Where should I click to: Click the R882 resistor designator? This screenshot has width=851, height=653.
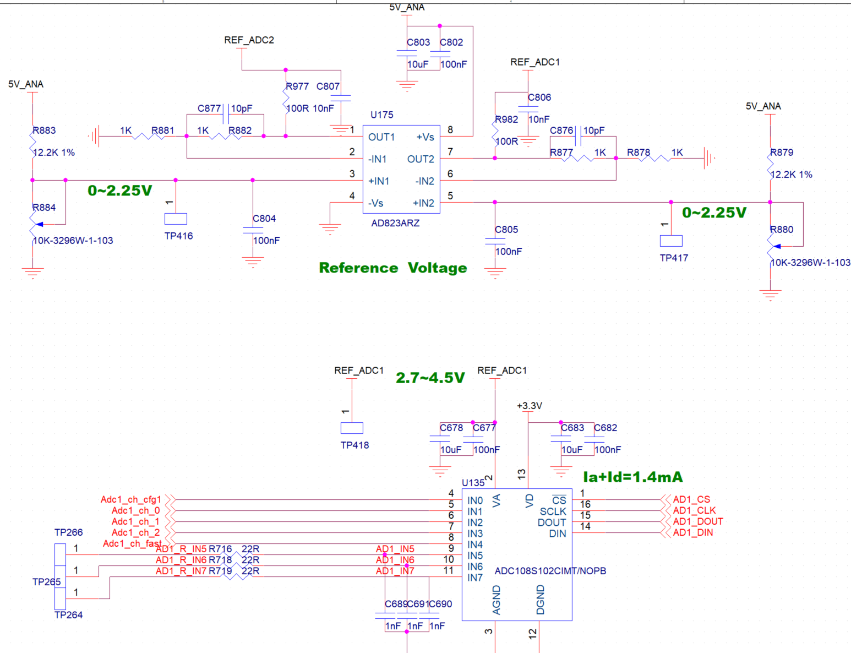tap(240, 130)
